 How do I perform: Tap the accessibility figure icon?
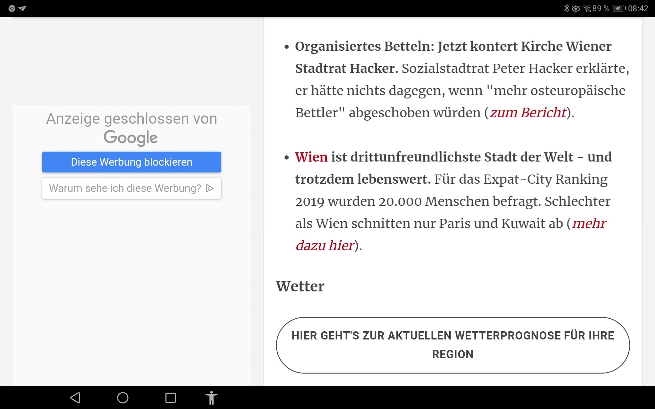click(211, 398)
